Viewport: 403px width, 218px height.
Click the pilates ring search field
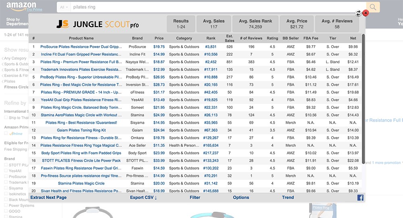tap(218, 7)
